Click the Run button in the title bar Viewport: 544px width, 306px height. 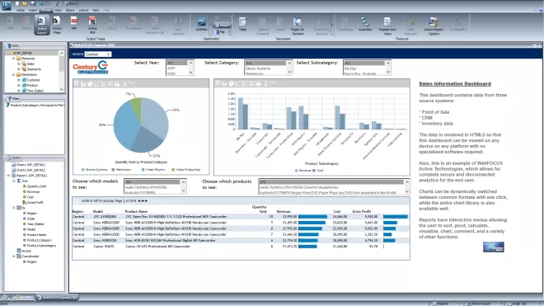70,4
